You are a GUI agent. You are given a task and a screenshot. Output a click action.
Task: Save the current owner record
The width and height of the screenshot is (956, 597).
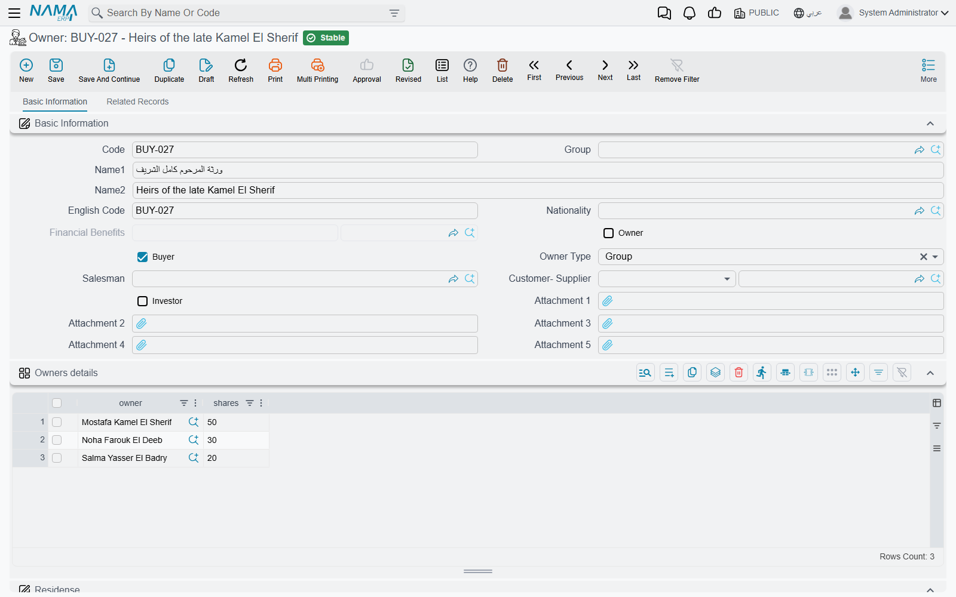click(x=56, y=70)
